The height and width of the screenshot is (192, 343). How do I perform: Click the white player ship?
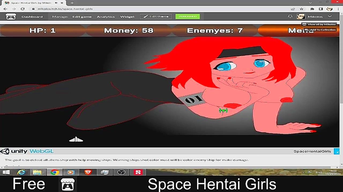(76, 139)
